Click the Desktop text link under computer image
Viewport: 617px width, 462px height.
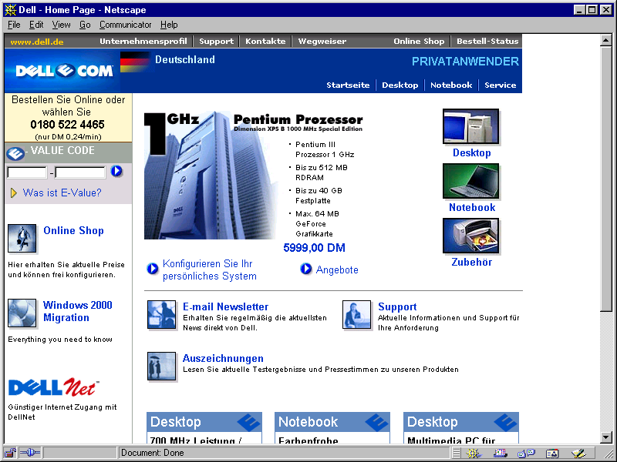[472, 152]
